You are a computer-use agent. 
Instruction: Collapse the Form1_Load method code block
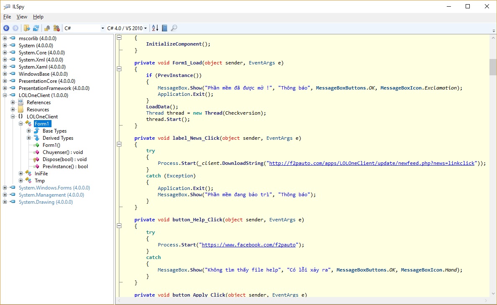(119, 69)
